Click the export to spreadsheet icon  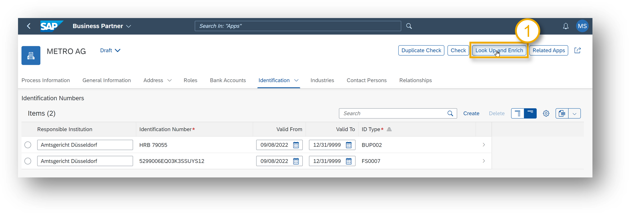(562, 113)
